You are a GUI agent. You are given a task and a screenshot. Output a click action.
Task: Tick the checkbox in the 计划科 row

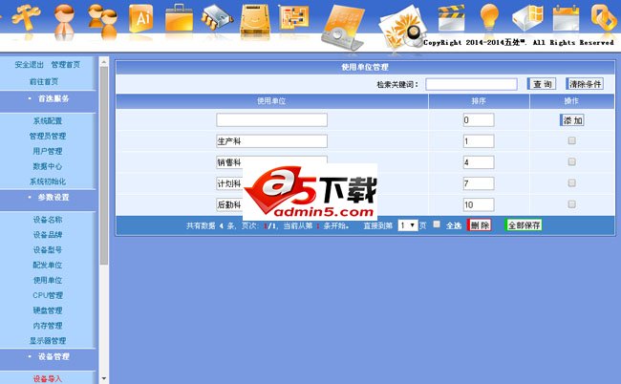[571, 182]
